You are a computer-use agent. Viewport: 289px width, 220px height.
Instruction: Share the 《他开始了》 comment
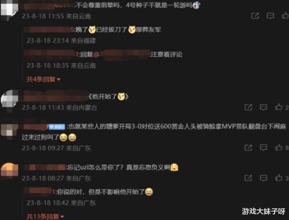click(x=248, y=107)
